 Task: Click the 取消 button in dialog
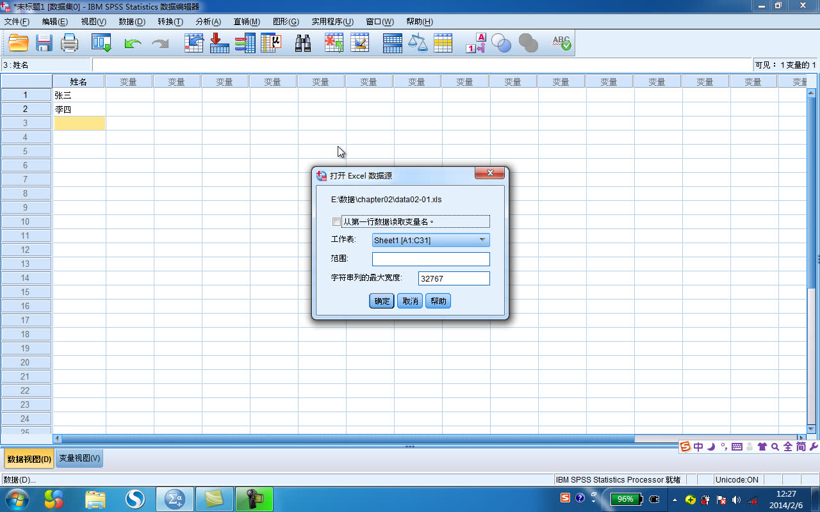pos(410,301)
